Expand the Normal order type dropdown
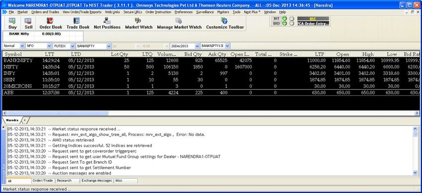 [x=22, y=46]
